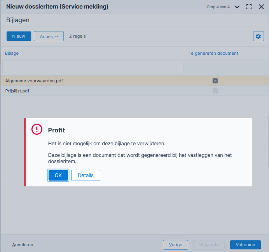Viewport: 269px width, 252px height.
Task: Click the Voltooien button
Action: click(245, 245)
